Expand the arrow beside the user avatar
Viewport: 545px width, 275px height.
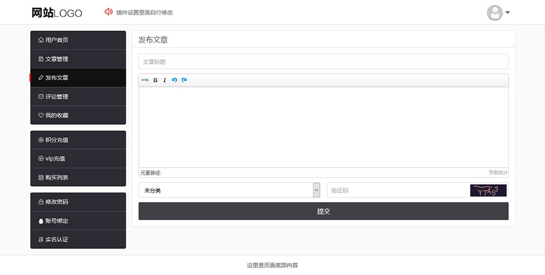pyautogui.click(x=507, y=13)
